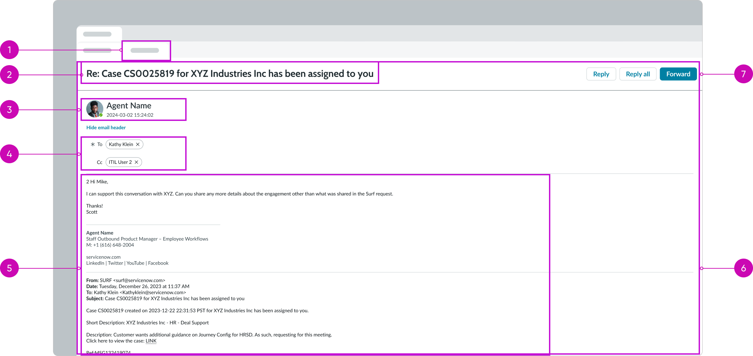Screen dimensions: 753x356
Task: Click the Reply button
Action: [x=601, y=74]
